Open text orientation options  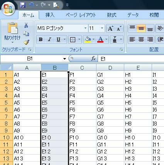click(x=160, y=28)
